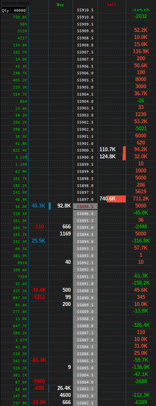Click the 55910.0 price level
This screenshot has height=406, width=156.
[x=85, y=17]
